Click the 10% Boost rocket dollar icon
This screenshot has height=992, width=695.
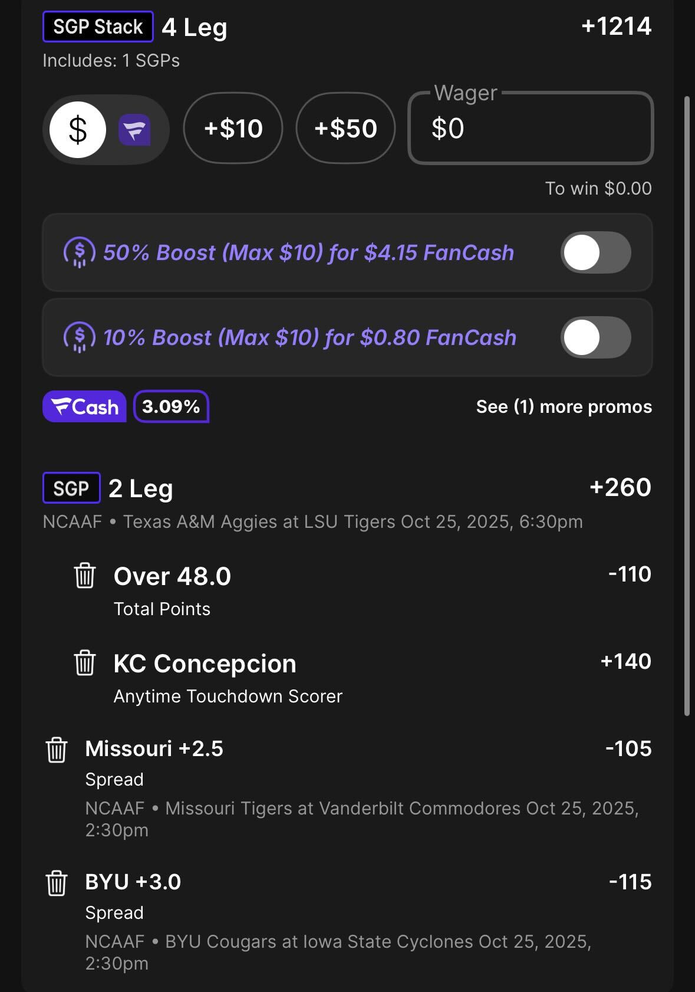coord(79,337)
